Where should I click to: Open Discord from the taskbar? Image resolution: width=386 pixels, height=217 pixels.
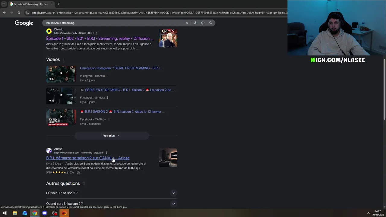pyautogui.click(x=45, y=213)
